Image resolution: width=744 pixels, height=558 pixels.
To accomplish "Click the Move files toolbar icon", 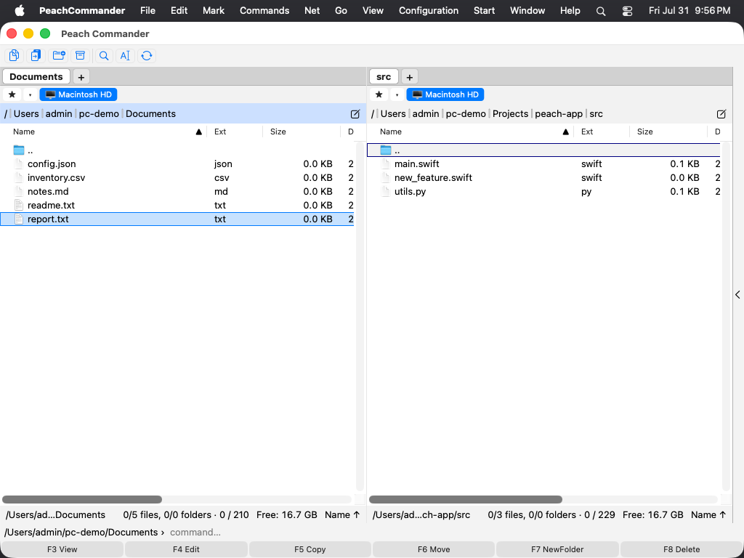I will [36, 55].
